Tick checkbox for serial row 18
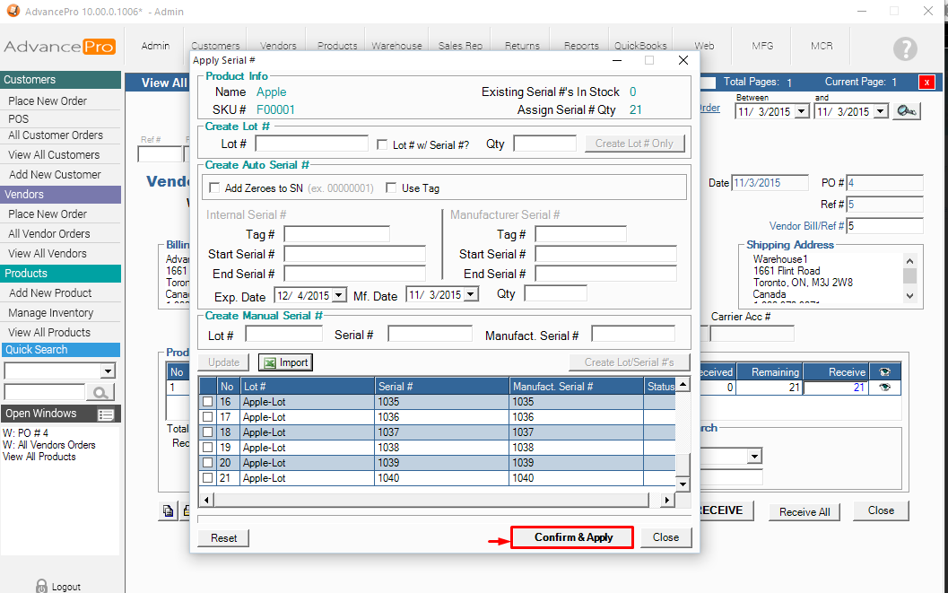Image resolution: width=948 pixels, height=593 pixels. click(208, 432)
